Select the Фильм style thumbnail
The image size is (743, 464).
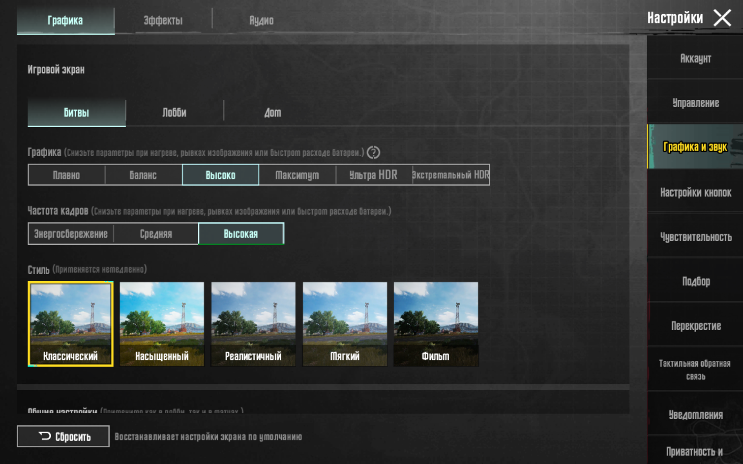point(436,324)
